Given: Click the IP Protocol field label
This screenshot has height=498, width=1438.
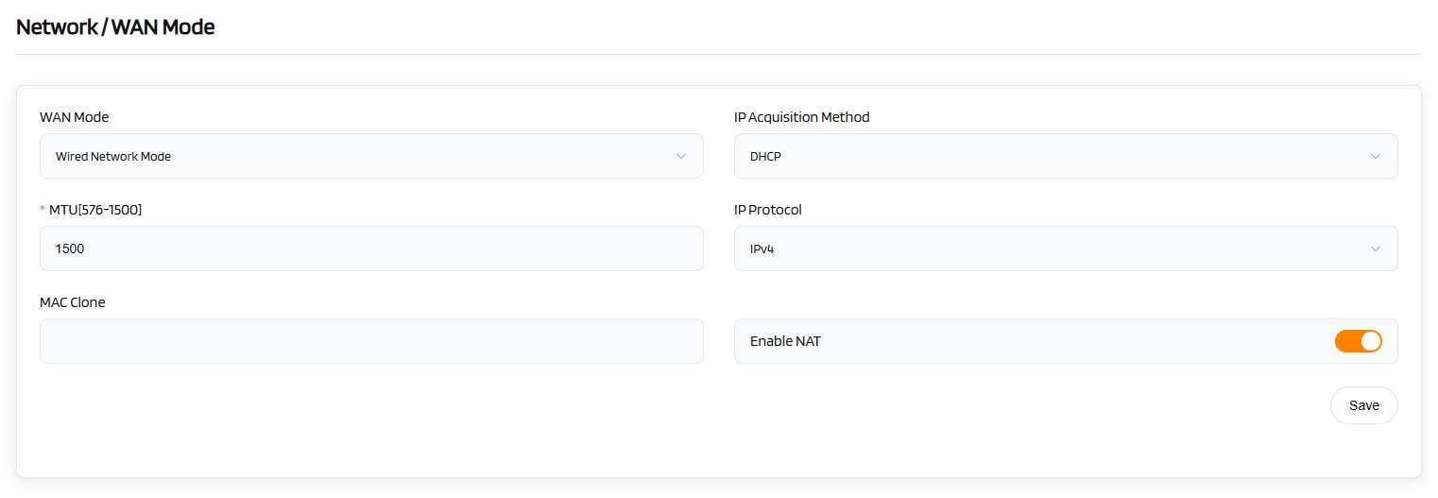Looking at the screenshot, I should [767, 210].
